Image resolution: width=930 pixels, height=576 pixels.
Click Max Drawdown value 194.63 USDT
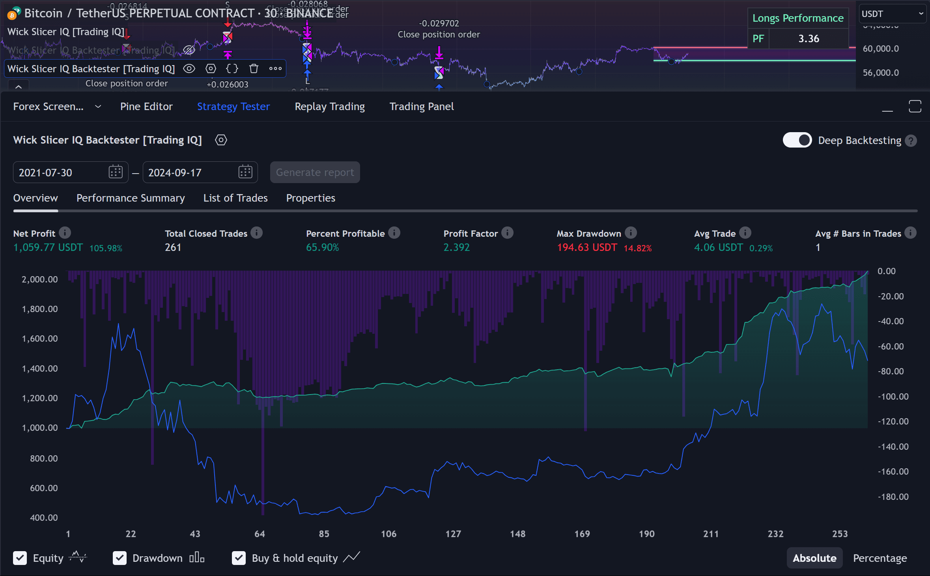(587, 248)
